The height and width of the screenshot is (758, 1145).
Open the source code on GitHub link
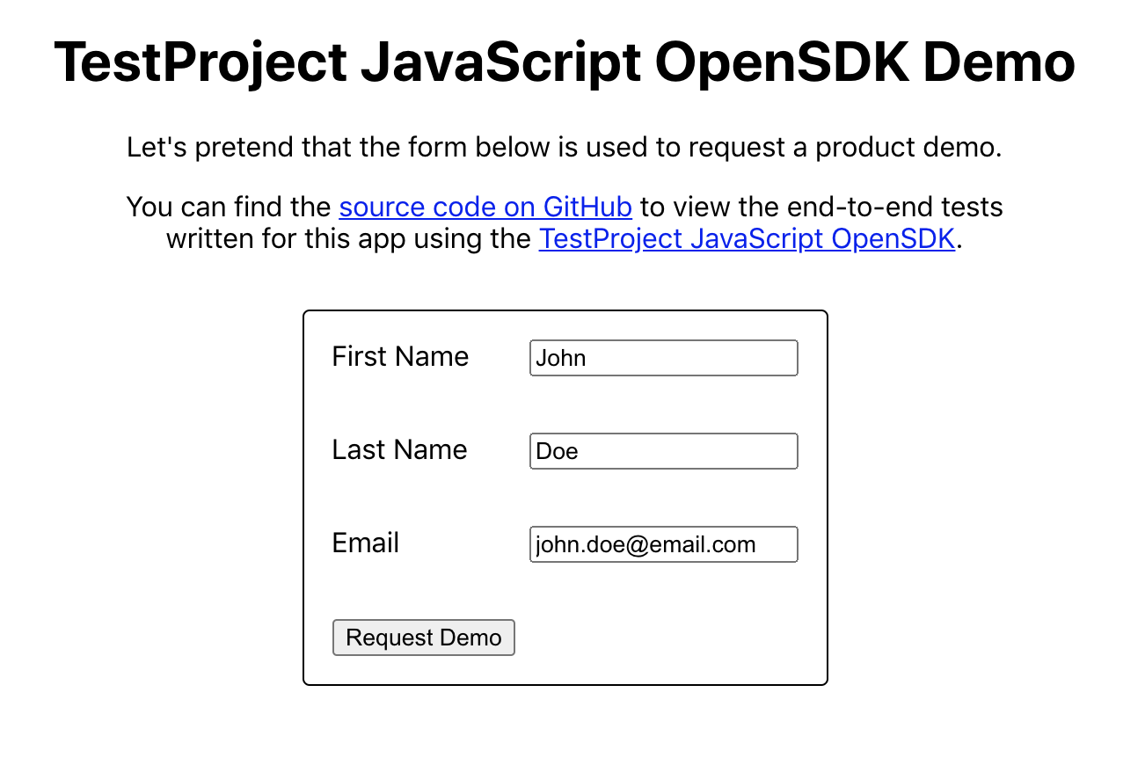pyautogui.click(x=485, y=208)
